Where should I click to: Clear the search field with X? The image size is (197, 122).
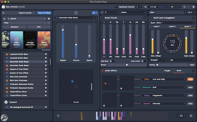[44, 18]
